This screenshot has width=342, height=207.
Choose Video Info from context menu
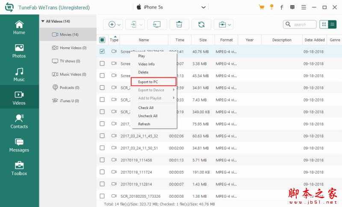coord(146,64)
